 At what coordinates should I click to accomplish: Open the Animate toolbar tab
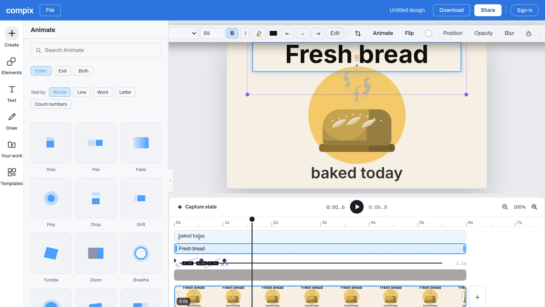(383, 33)
